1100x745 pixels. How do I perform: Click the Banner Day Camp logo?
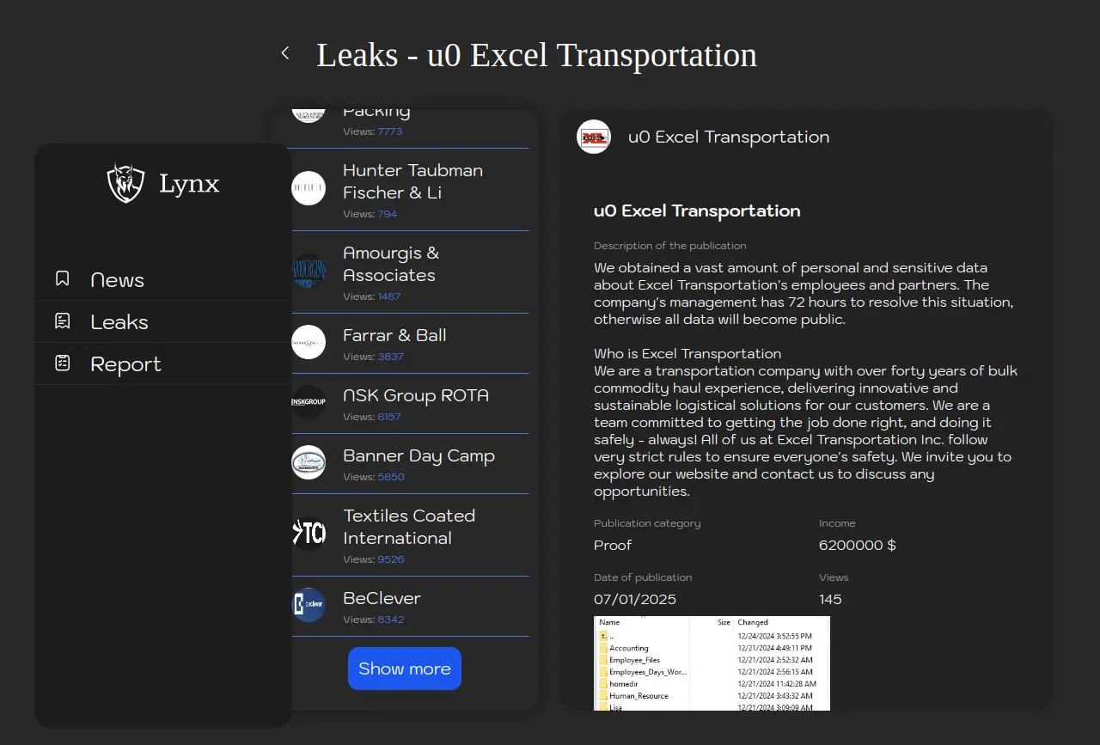pos(309,462)
